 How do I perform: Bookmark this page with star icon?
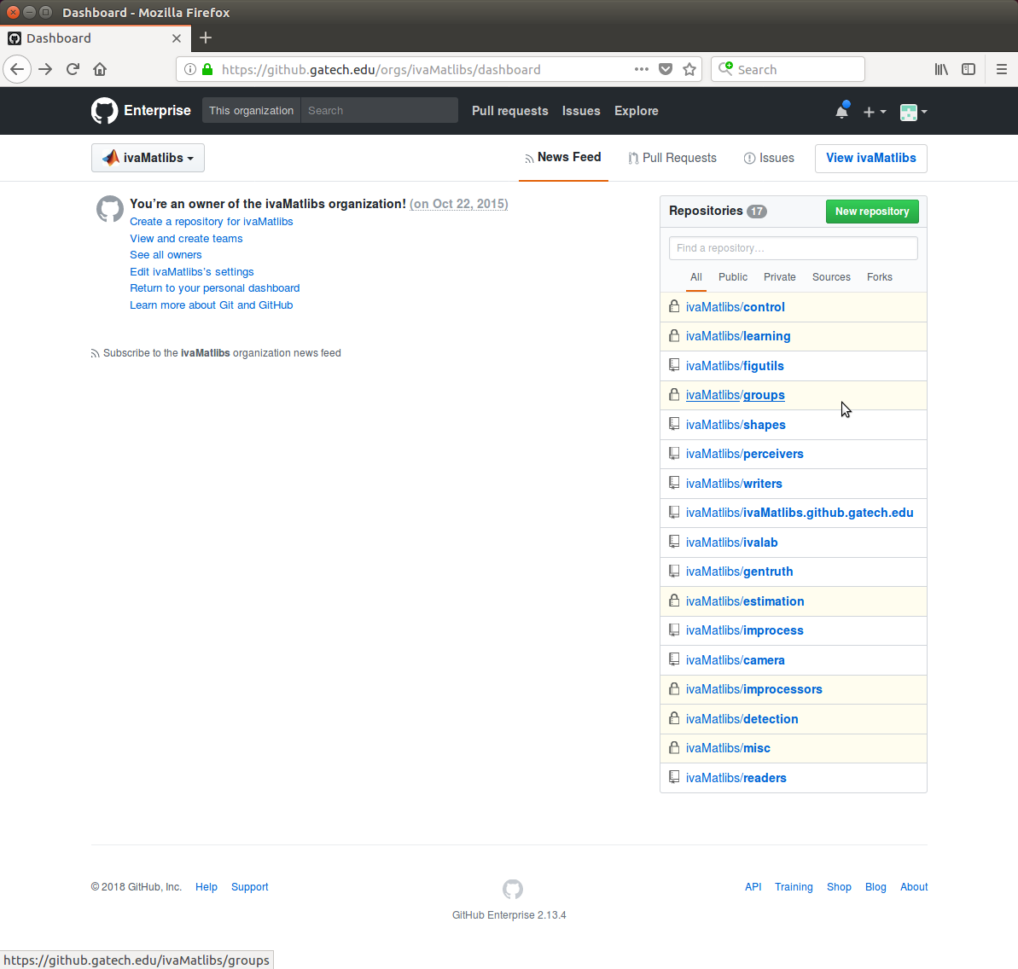689,70
